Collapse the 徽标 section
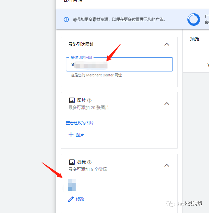The height and width of the screenshot is (213, 209). point(167,165)
